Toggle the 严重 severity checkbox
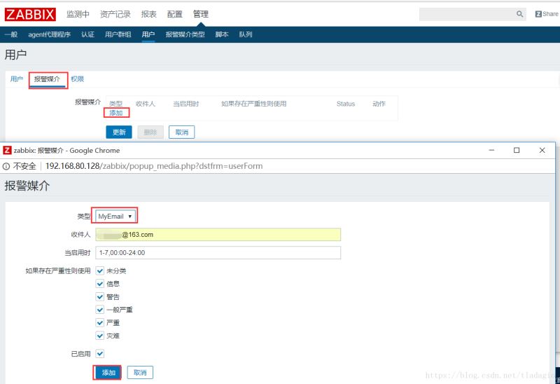560x384 pixels. (100, 323)
